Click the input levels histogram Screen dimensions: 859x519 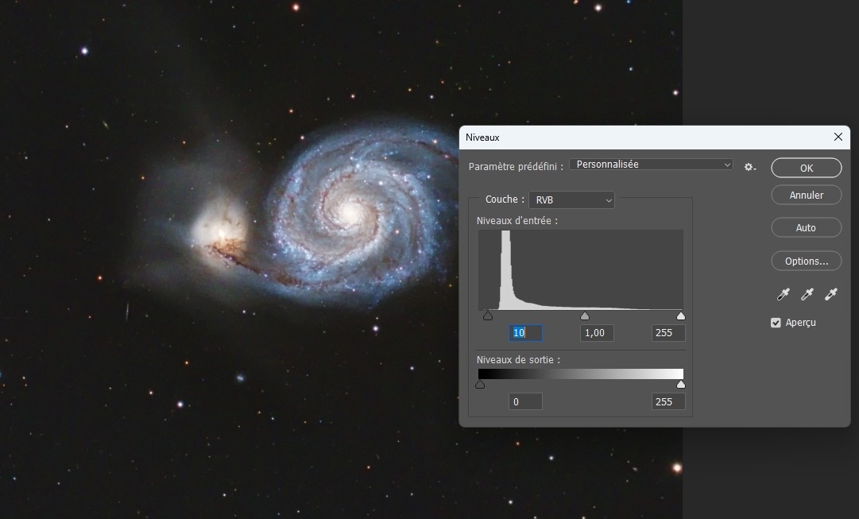(x=581, y=270)
